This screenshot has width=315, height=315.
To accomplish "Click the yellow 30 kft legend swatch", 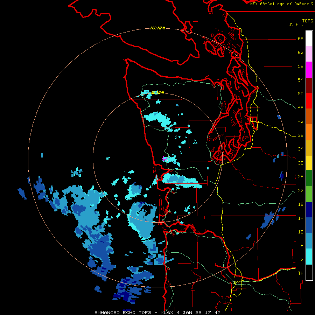I will pyautogui.click(x=309, y=163).
